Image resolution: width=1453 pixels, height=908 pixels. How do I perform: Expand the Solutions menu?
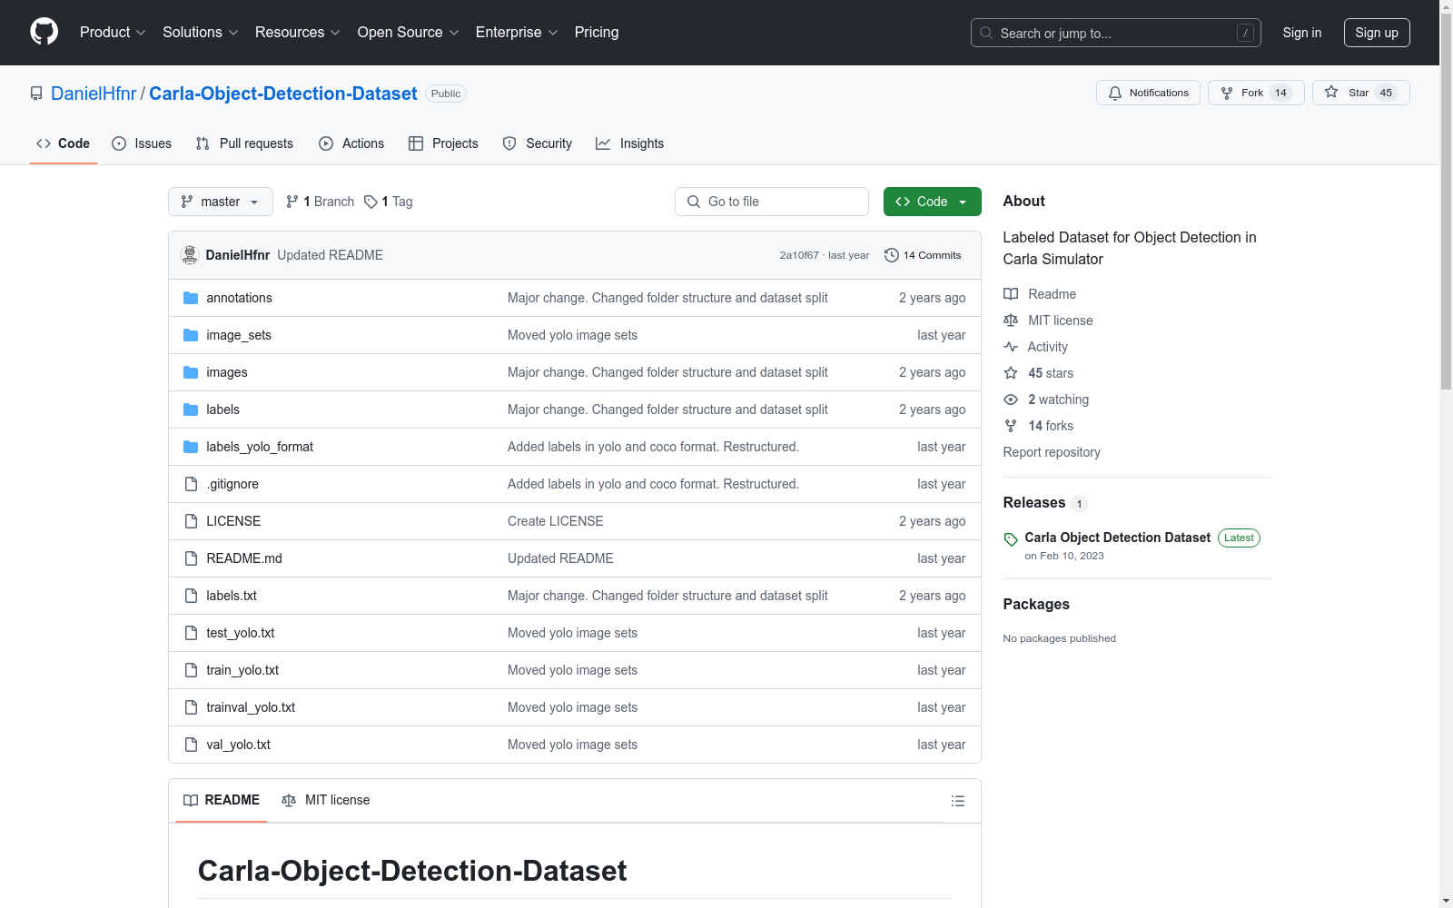[201, 32]
